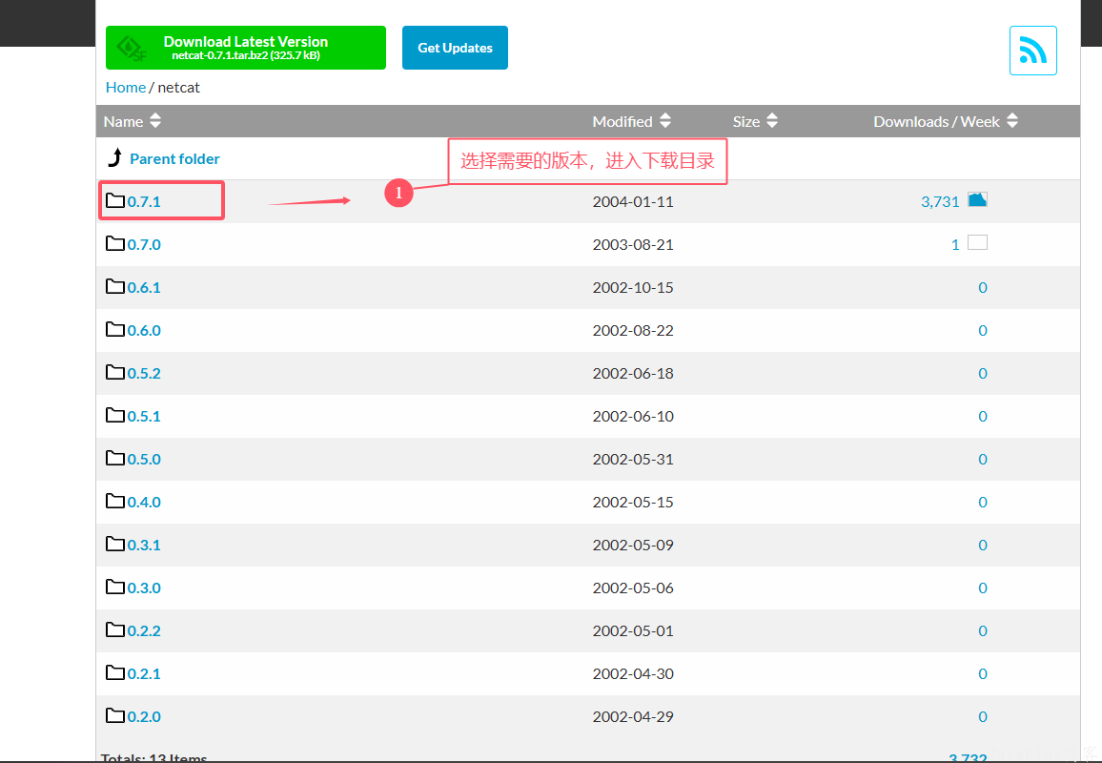Screen dimensions: 1102x763
Task: Click the 2002-05-15 modified date
Action: point(633,502)
